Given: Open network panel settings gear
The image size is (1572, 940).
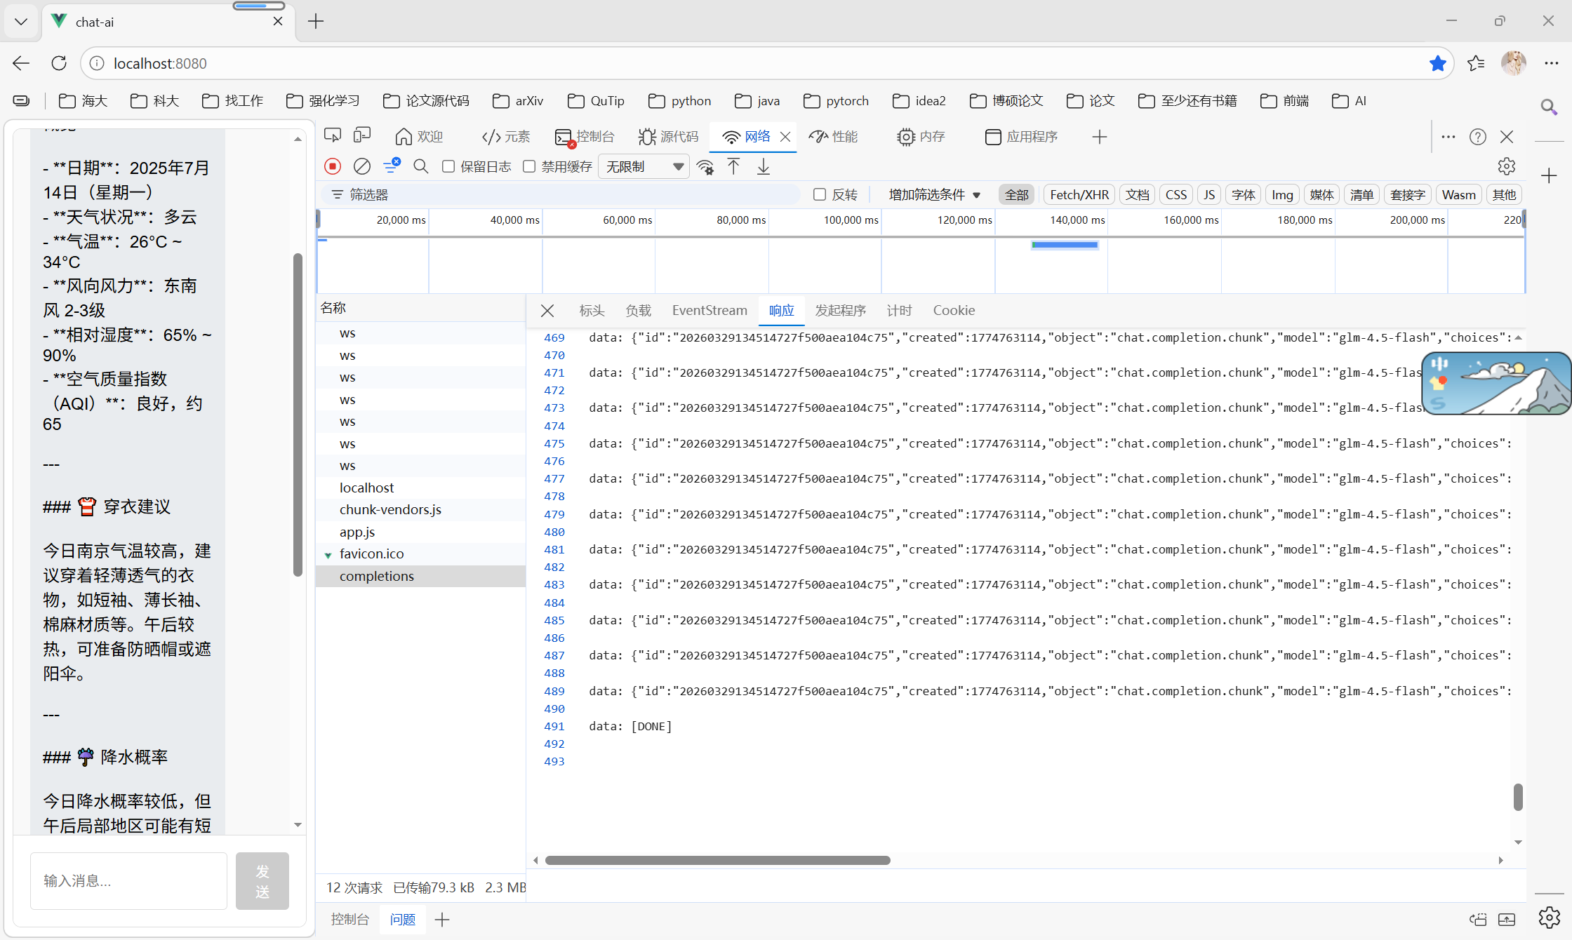Looking at the screenshot, I should [1506, 166].
